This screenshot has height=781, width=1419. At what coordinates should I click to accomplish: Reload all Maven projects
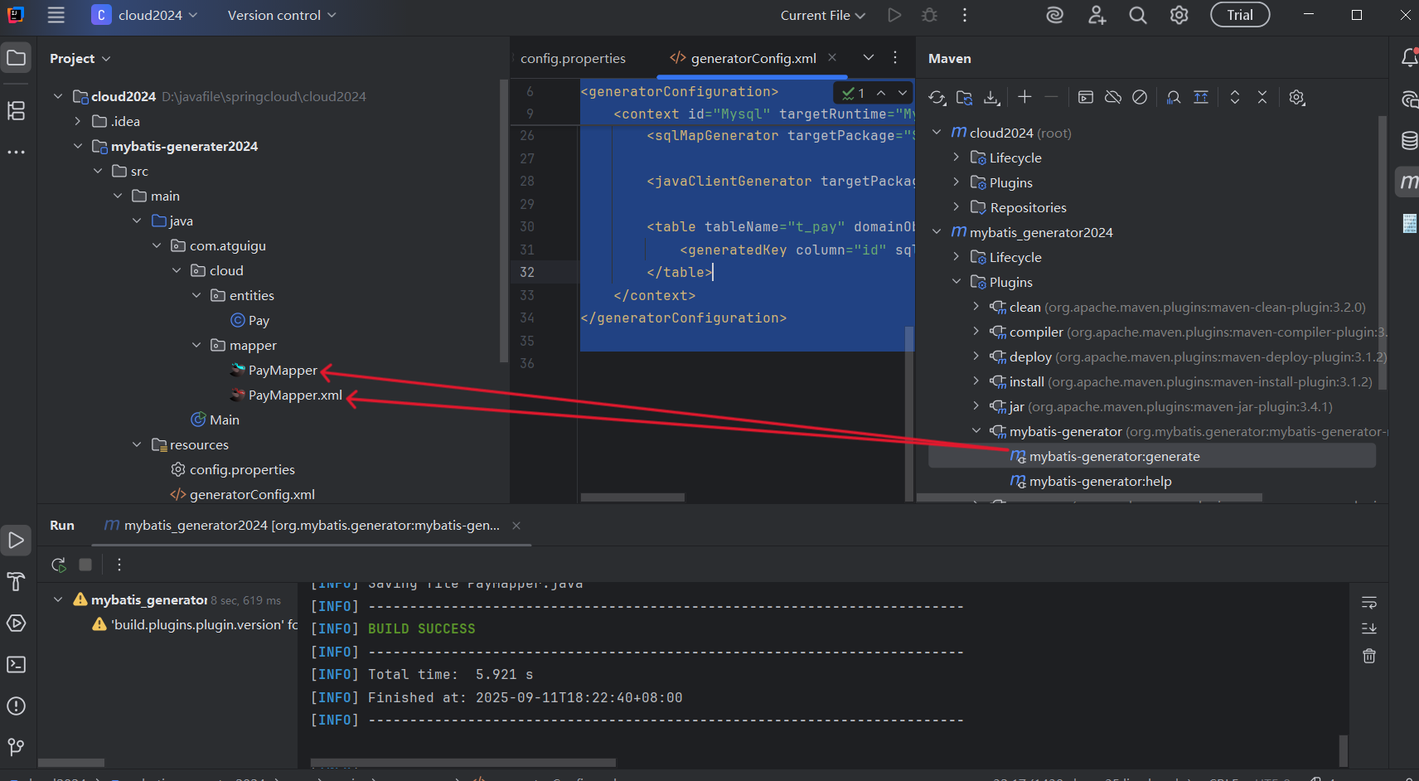[x=937, y=98]
